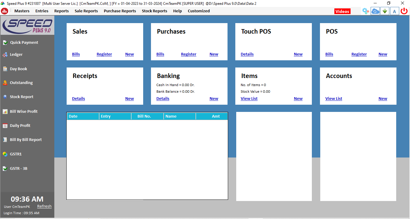Click New link in Accounts card
This screenshot has width=410, height=219.
[383, 99]
